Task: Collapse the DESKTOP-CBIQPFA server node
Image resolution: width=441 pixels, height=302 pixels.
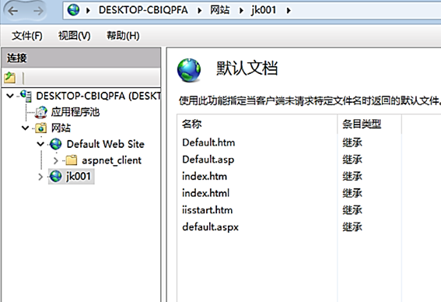Action: (10, 96)
